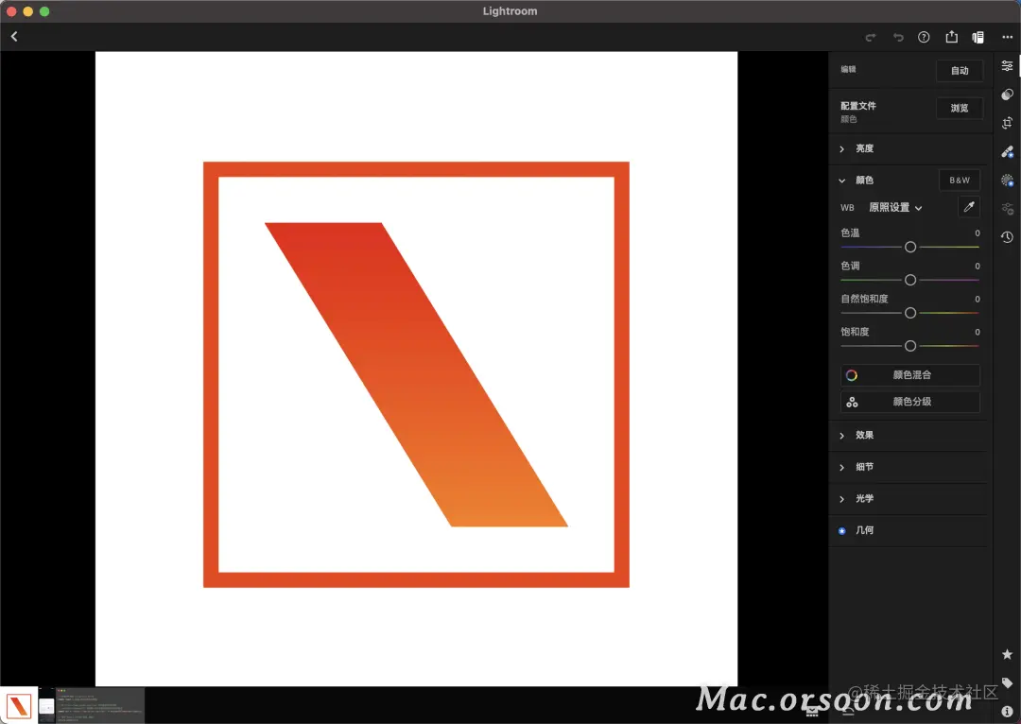The image size is (1021, 724).
Task: Select the orange logo filmstrip thumbnail
Action: tap(18, 706)
